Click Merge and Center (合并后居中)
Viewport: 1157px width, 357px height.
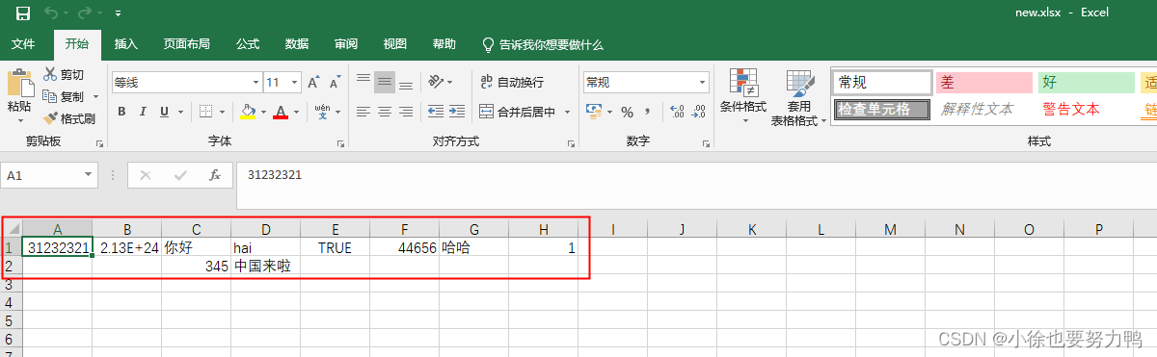click(x=518, y=112)
